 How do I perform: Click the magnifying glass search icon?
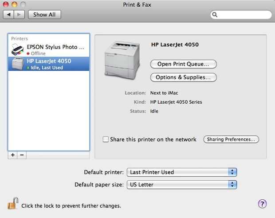coord(215,15)
